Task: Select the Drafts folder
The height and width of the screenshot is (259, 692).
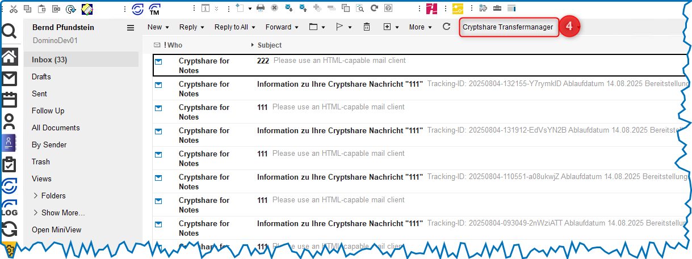Action: tap(41, 77)
